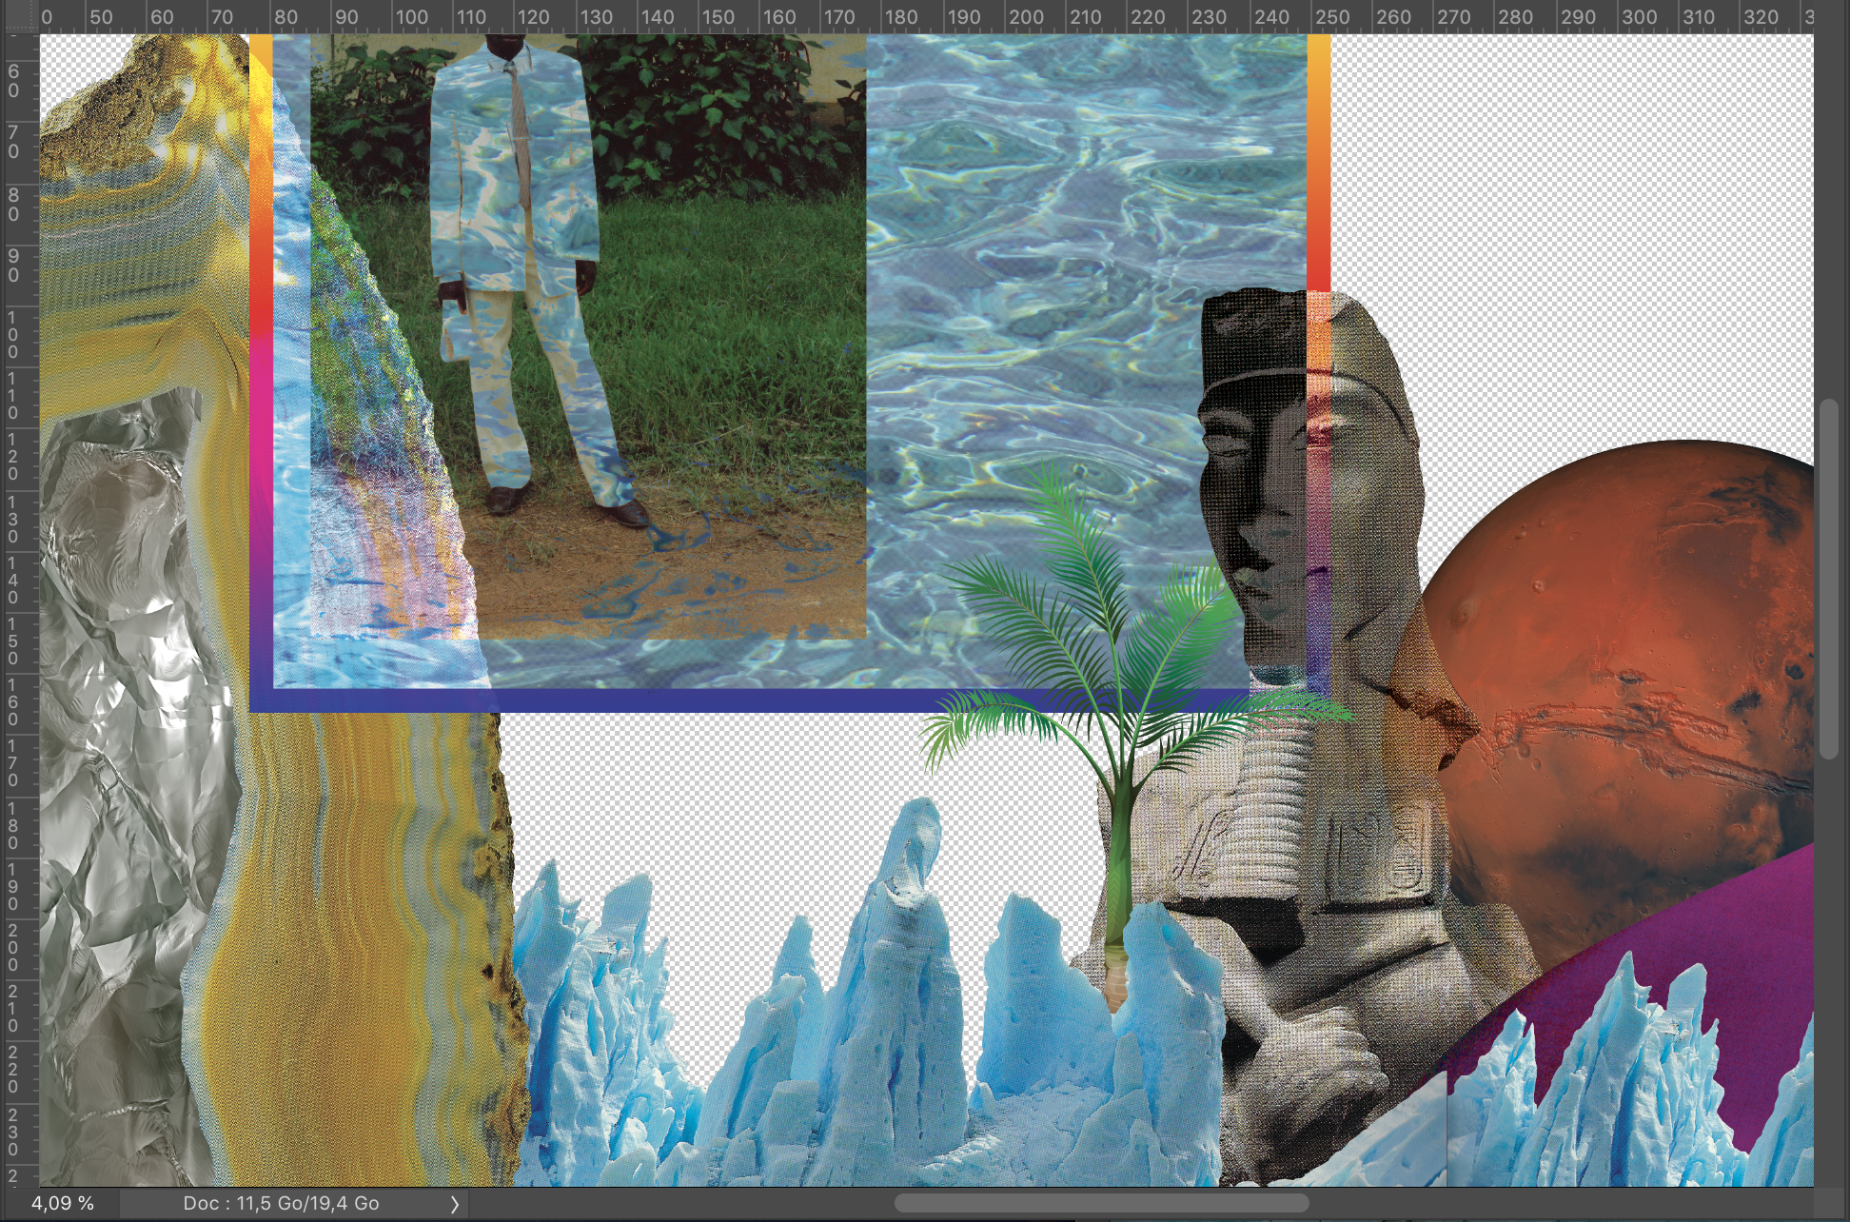Click the zoom percentage field showing 4,09 %
Viewport: 1850px width, 1222px height.
click(x=62, y=1204)
